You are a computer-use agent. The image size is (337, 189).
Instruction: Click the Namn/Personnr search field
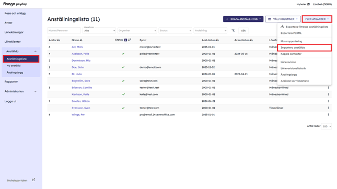click(x=64, y=30)
